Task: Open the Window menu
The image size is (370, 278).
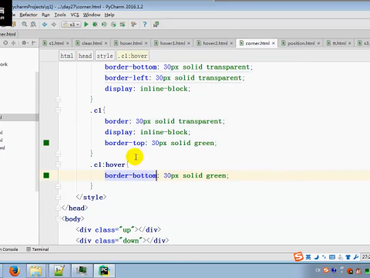Action: 92,15
